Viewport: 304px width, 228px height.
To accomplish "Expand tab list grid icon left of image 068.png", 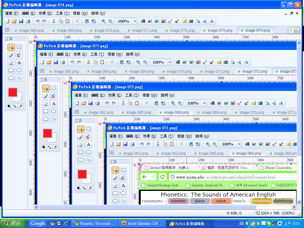I will pos(7,30).
